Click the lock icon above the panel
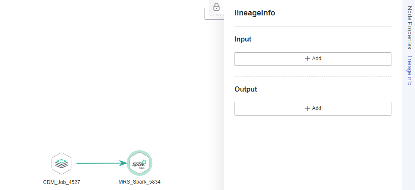The image size is (415, 190). [217, 7]
